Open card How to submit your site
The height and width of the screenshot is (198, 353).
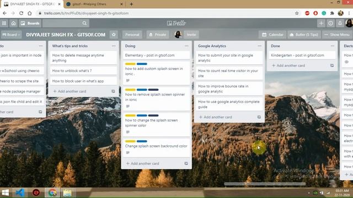point(229,58)
